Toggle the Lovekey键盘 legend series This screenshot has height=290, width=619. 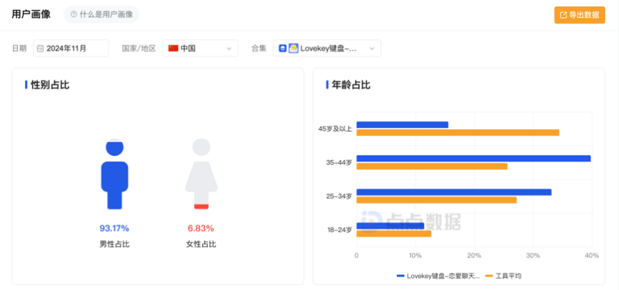click(439, 276)
